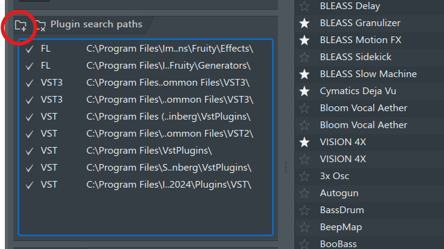Viewport: 444px width, 249px height.
Task: Favorite Autogun using its star
Action: pyautogui.click(x=304, y=193)
